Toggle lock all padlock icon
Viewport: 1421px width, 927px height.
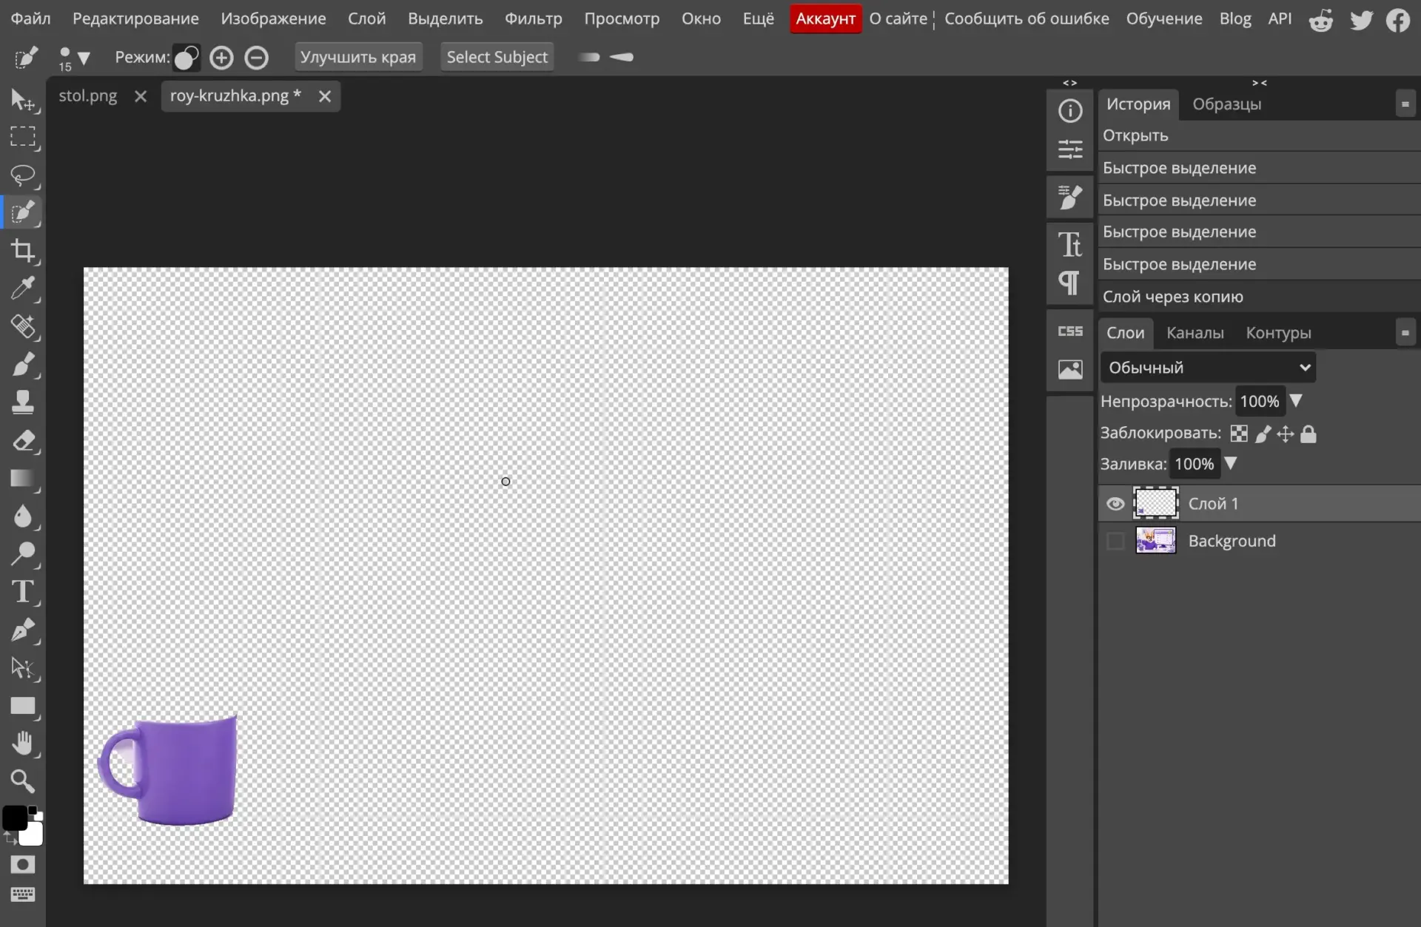(1309, 434)
